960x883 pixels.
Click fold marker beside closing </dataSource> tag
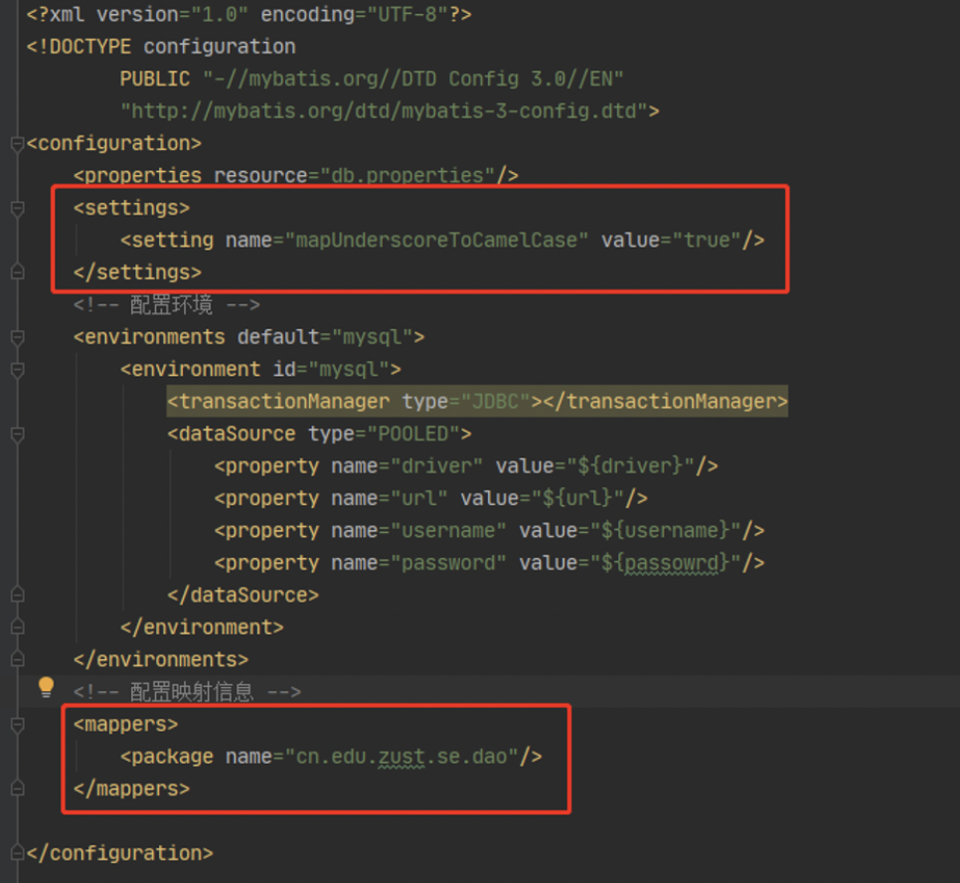point(17,596)
